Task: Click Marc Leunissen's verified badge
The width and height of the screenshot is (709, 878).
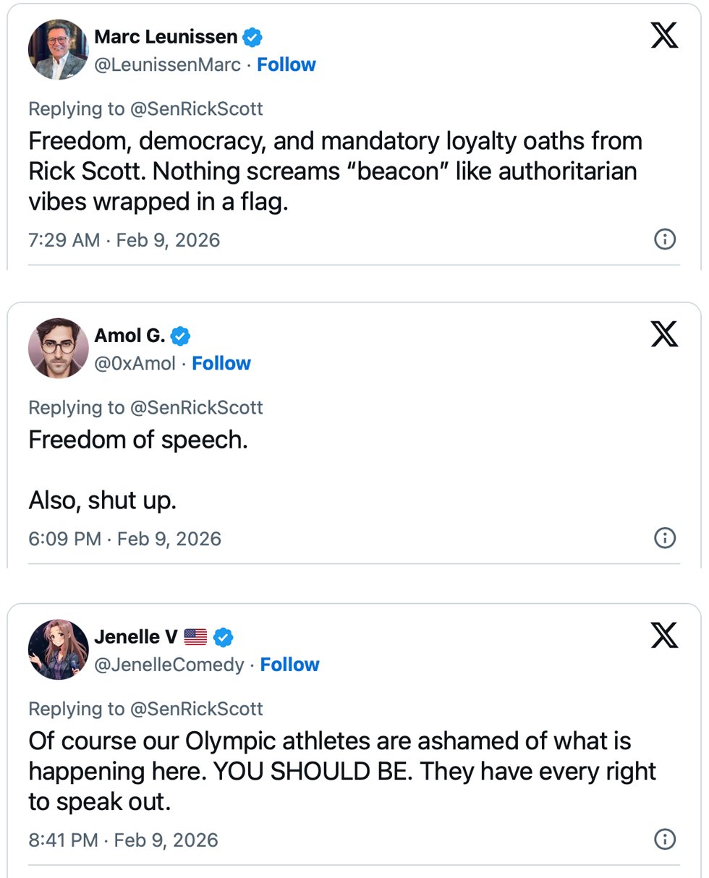Action: coord(252,36)
